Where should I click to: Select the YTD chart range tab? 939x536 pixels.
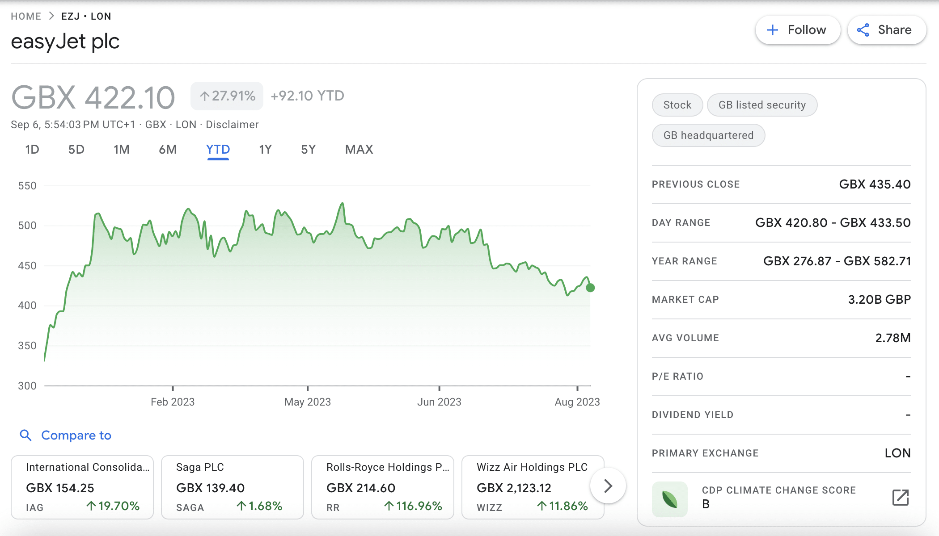(x=218, y=150)
